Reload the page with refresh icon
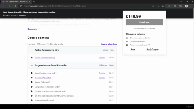Viewport: 194px width, 109px height. click(15, 6)
